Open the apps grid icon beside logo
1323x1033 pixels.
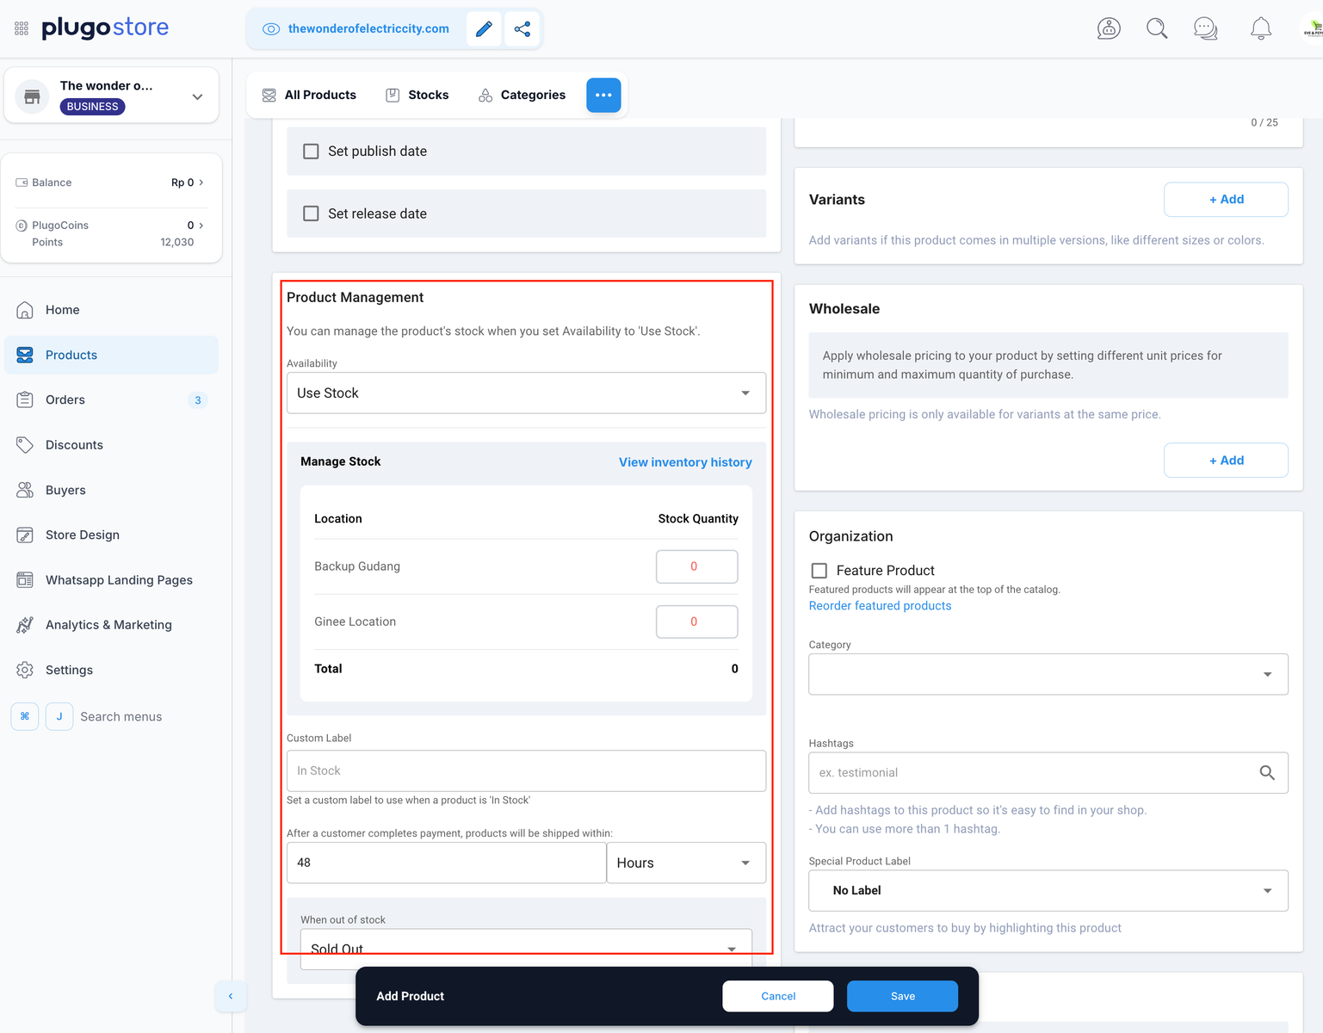click(x=22, y=29)
